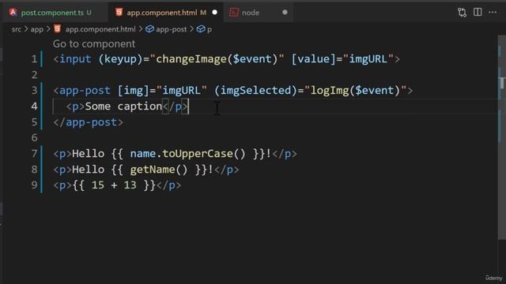Click logImg($event) handler text
Image resolution: width=506 pixels, height=284 pixels.
click(355, 91)
